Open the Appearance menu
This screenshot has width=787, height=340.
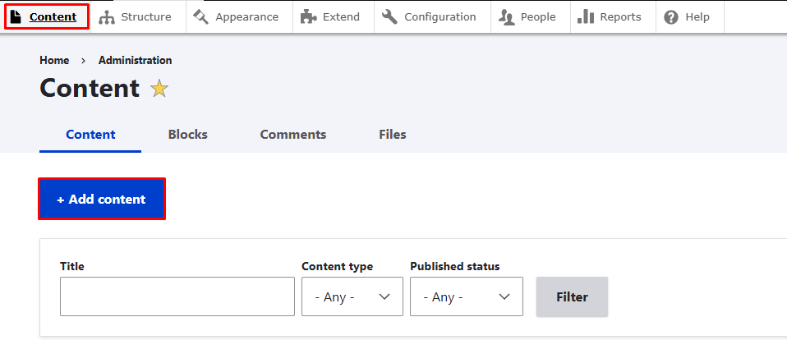(x=239, y=17)
